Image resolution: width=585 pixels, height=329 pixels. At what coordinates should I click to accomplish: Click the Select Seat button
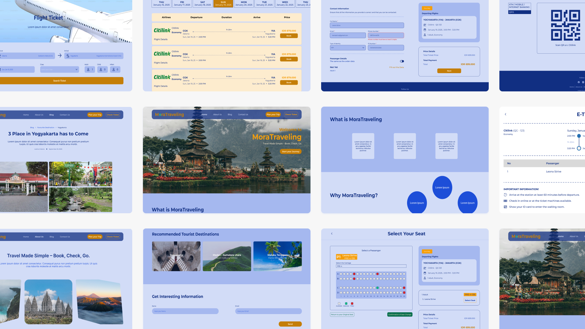click(470, 300)
